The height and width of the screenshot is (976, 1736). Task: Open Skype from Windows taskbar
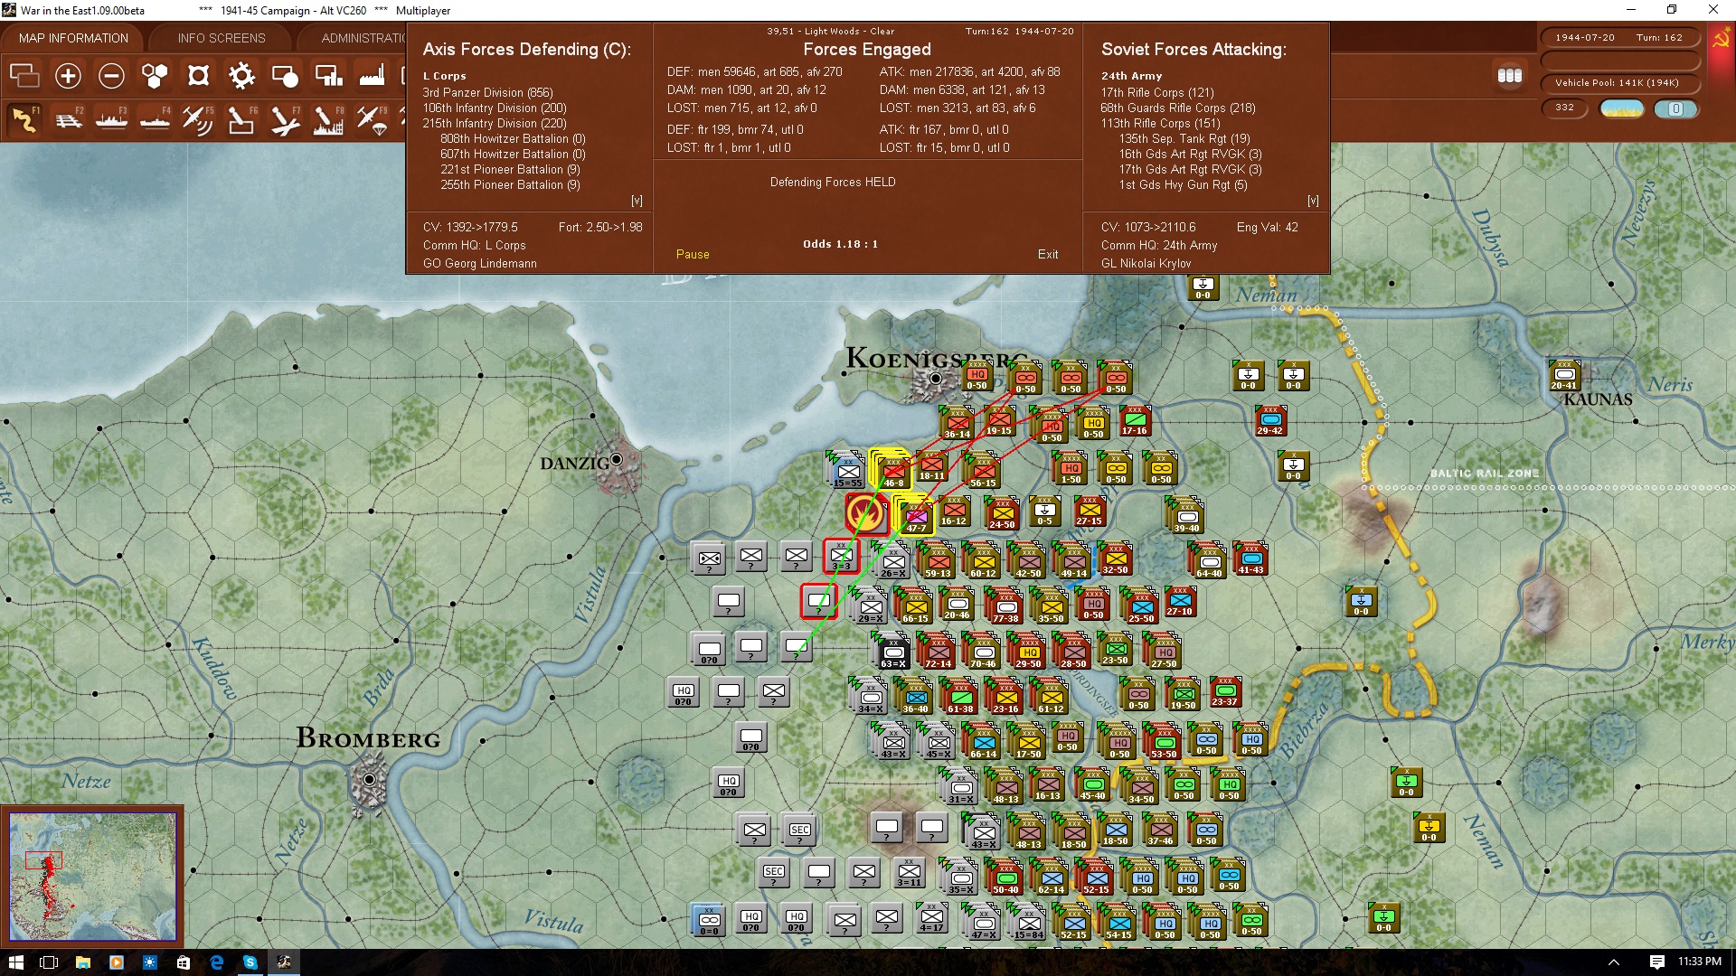pyautogui.click(x=250, y=962)
